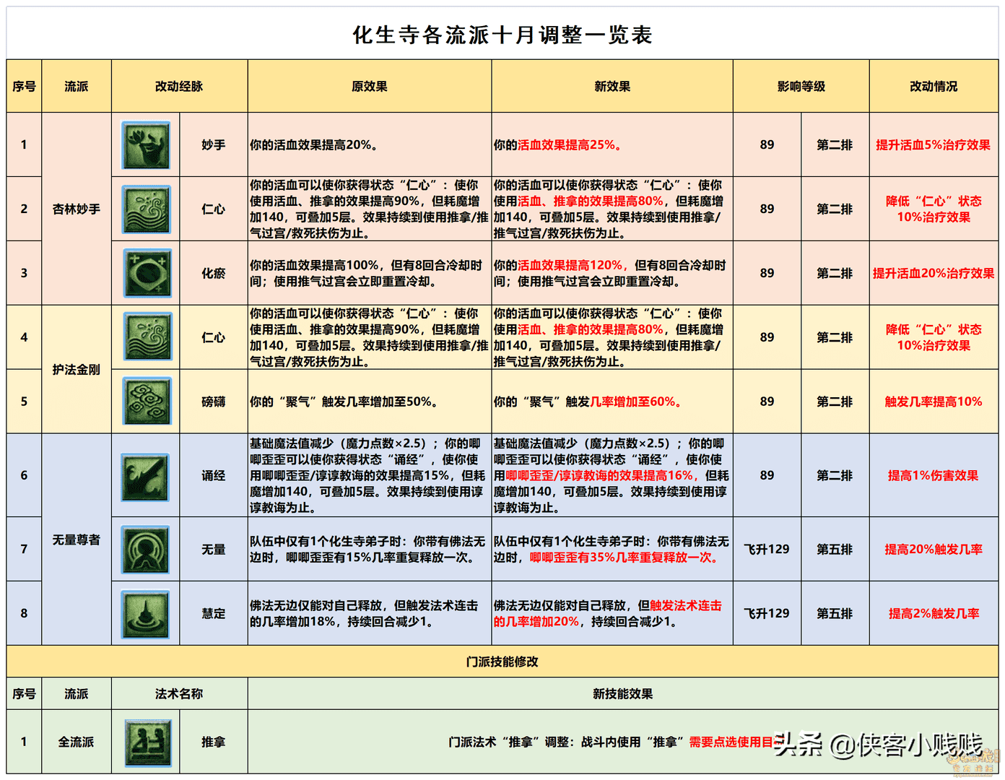The width and height of the screenshot is (1005, 780).
Task: Click sequence number 6 in the 诵经 row
Action: pos(24,475)
